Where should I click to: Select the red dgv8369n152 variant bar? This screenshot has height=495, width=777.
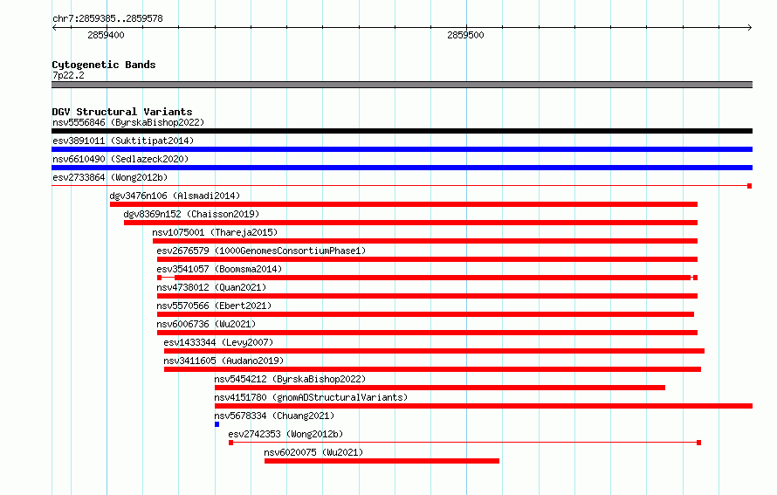point(411,223)
